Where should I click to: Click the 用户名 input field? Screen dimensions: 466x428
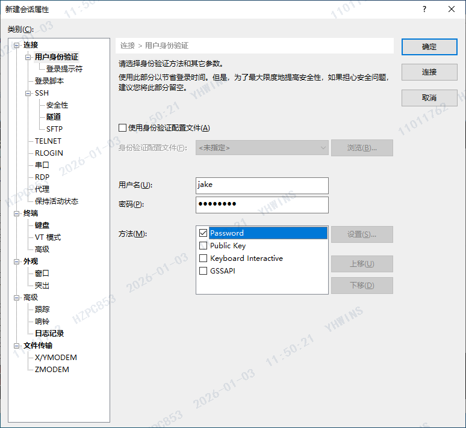click(262, 186)
